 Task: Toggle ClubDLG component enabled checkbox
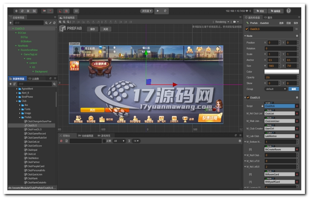(x=248, y=97)
